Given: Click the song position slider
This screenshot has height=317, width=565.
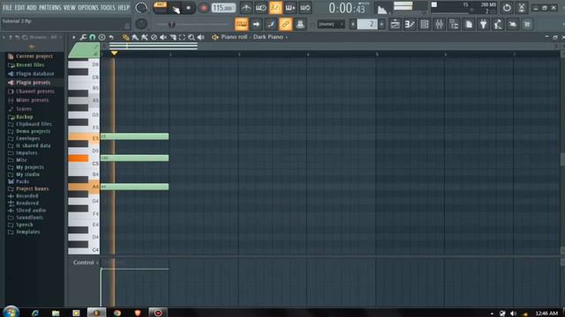Looking at the screenshot, I should [x=193, y=25].
